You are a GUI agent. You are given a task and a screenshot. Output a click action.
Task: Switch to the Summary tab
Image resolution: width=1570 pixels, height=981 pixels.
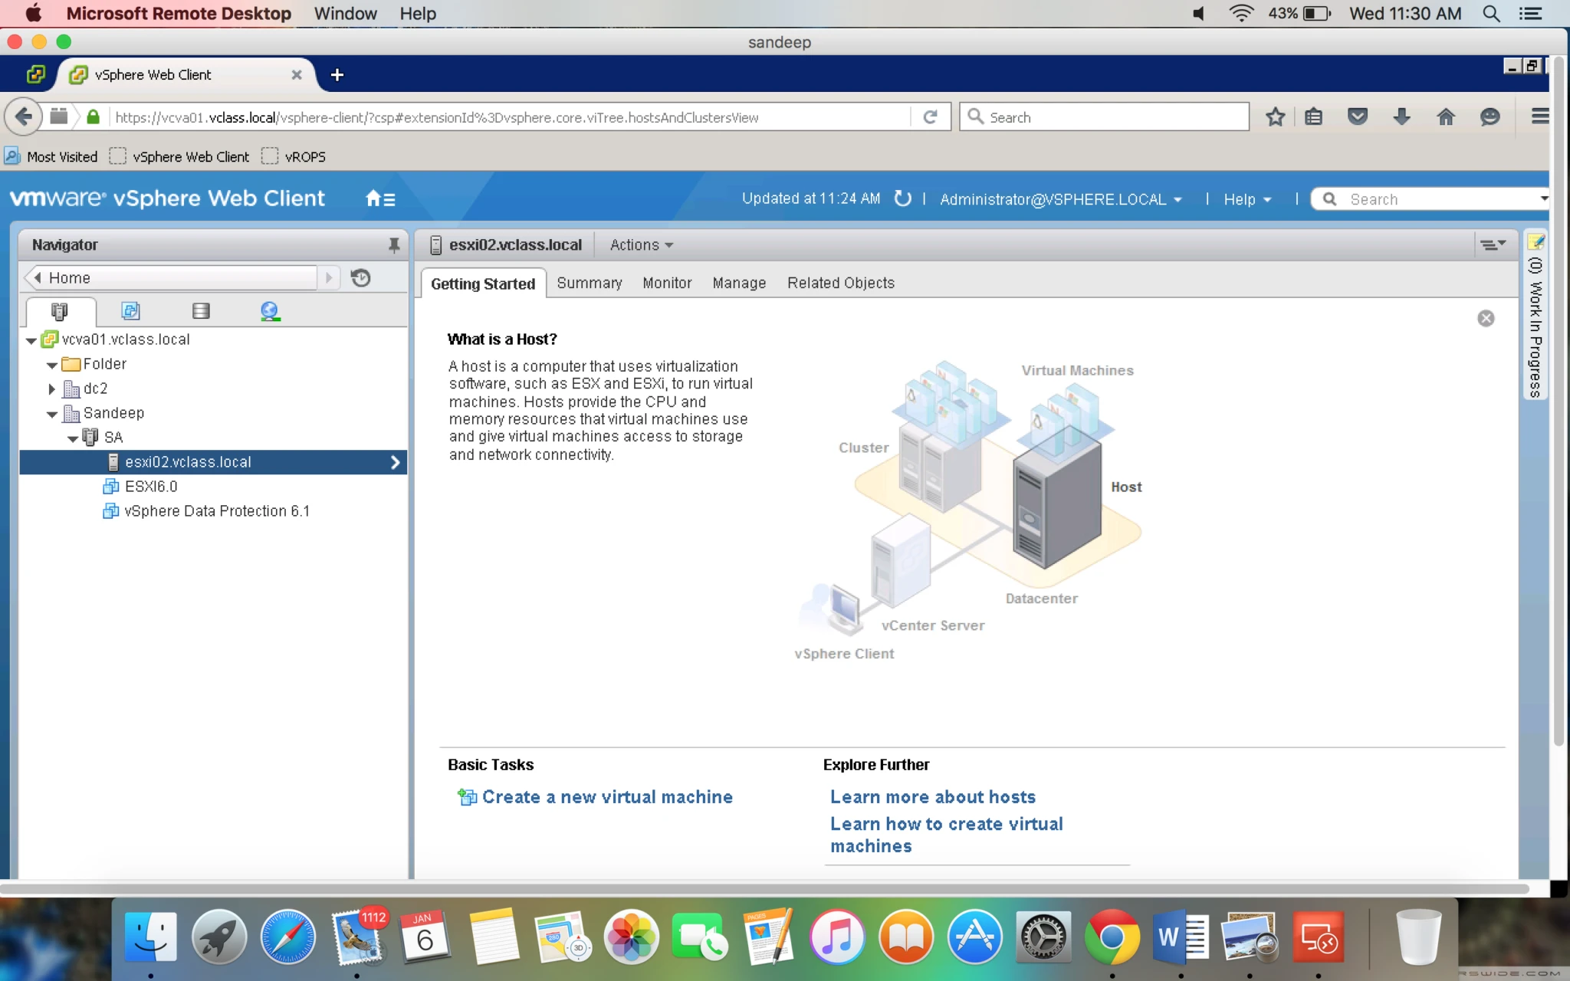590,283
